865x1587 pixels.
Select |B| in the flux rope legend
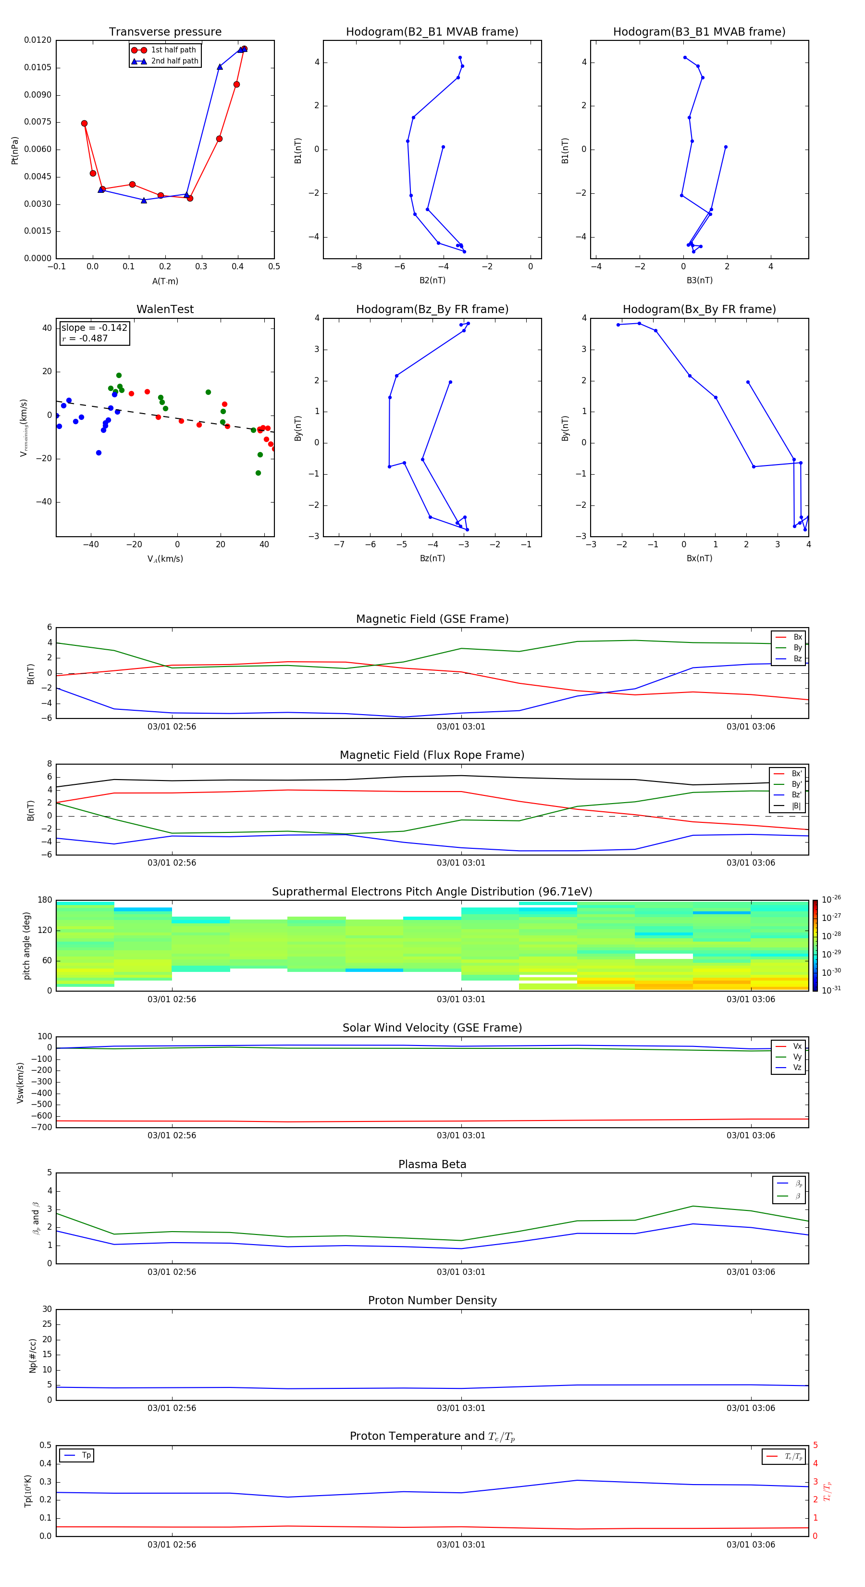click(788, 806)
